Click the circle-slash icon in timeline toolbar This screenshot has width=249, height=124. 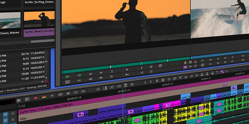132,84
